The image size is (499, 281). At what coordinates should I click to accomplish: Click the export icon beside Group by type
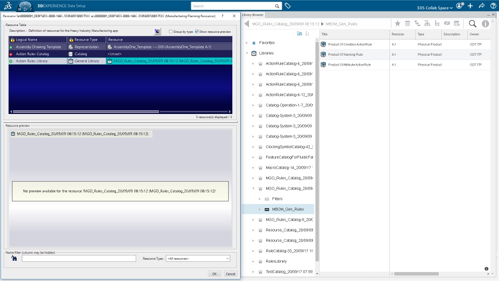tap(157, 32)
